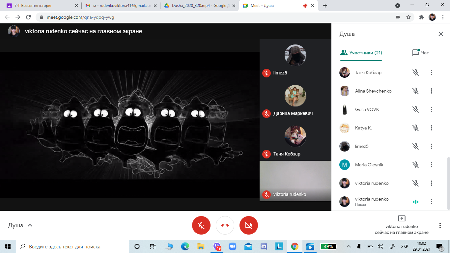Open the meeting more options menu
This screenshot has height=253, width=450.
pyautogui.click(x=440, y=225)
